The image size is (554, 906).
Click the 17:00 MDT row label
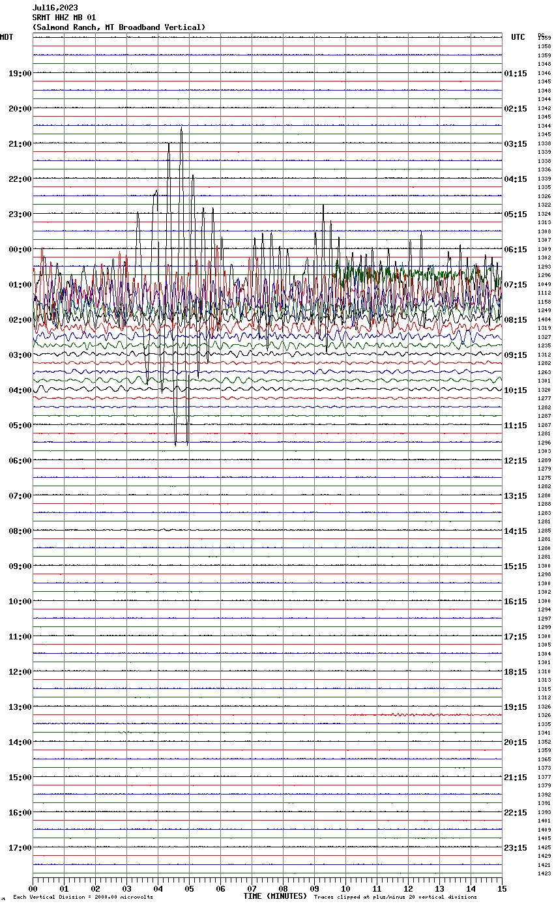(20, 848)
